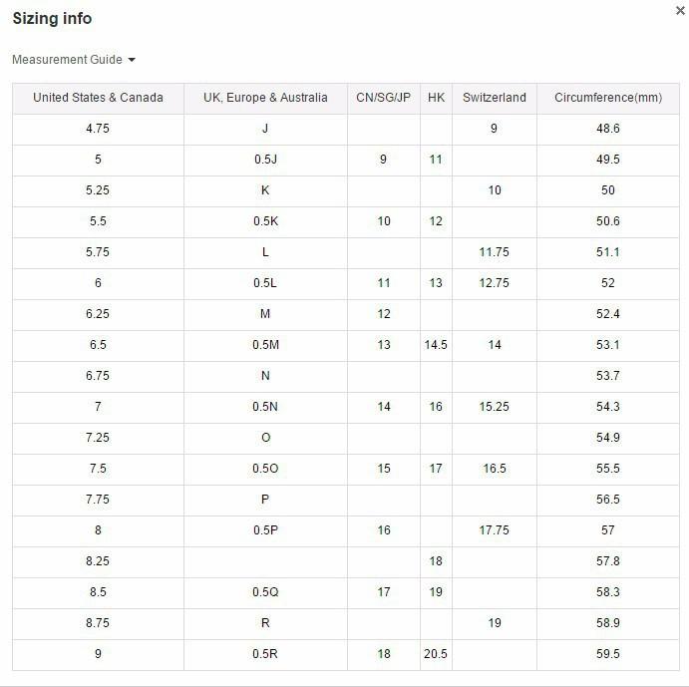
Task: Select the UK size 0.5R cell
Action: pos(265,654)
